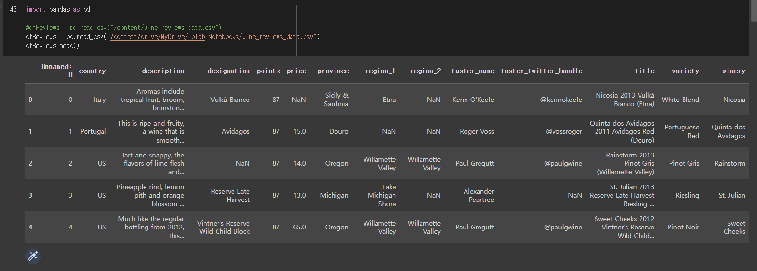Select the 'taster_name' column header

pos(473,71)
